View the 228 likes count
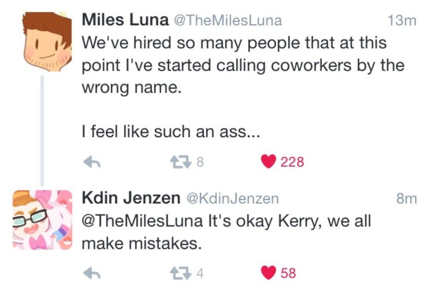Viewport: 432px width, 290px height. coord(293,162)
